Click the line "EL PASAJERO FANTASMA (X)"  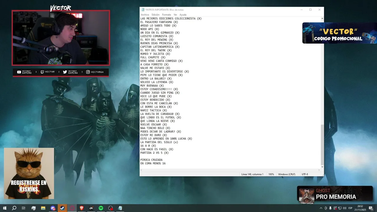pos(159,22)
